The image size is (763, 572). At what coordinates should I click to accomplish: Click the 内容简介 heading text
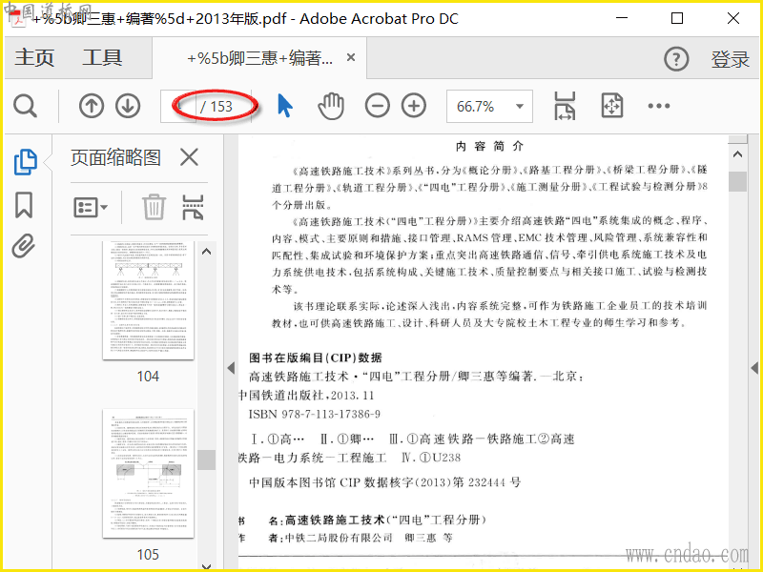click(489, 146)
